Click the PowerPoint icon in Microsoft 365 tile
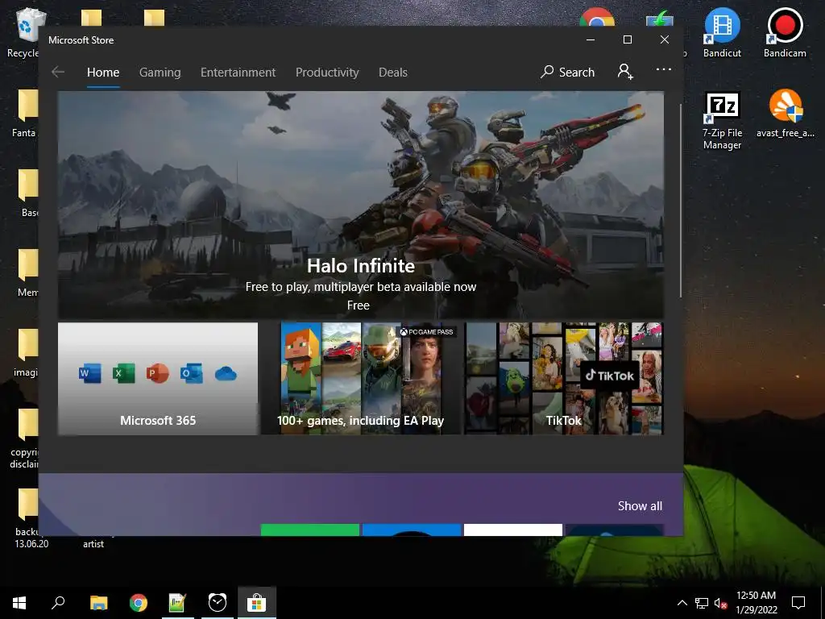Screen dimensions: 825x619 (157, 374)
